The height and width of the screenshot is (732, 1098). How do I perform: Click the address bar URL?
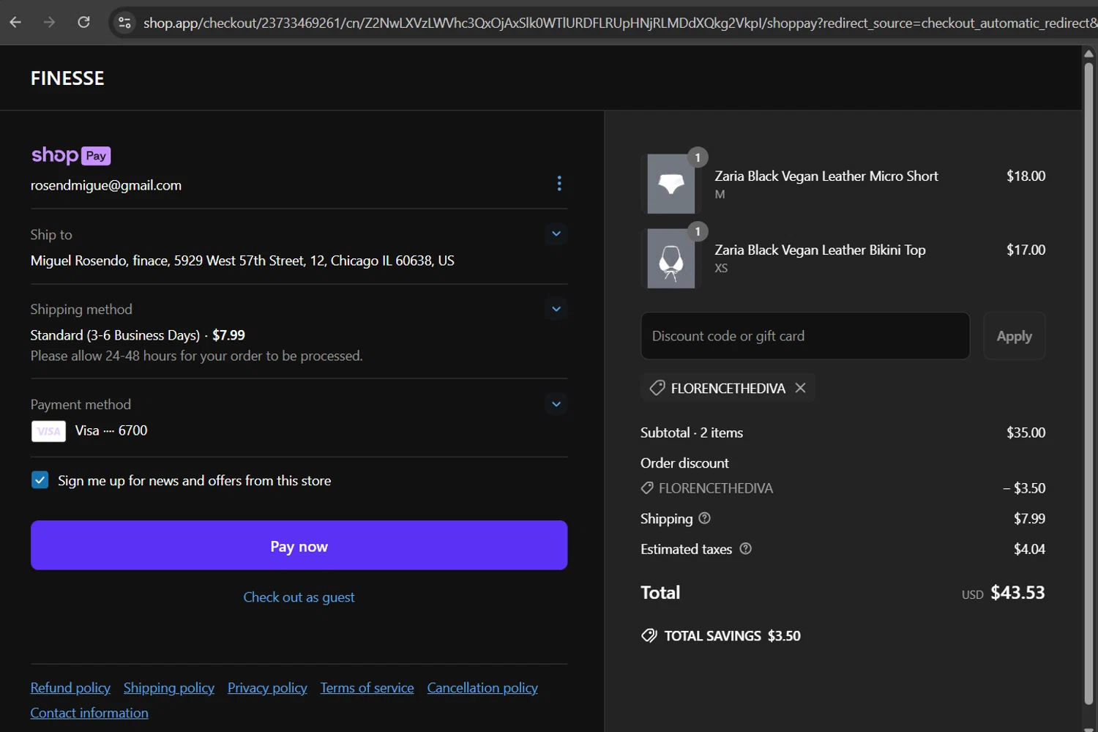click(619, 23)
